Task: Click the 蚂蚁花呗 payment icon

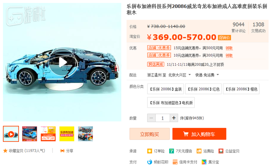Action: coord(150,162)
